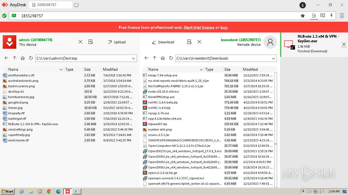348x195 pixels.
Task: Go to home folder in remote pane
Action: [x=163, y=58]
